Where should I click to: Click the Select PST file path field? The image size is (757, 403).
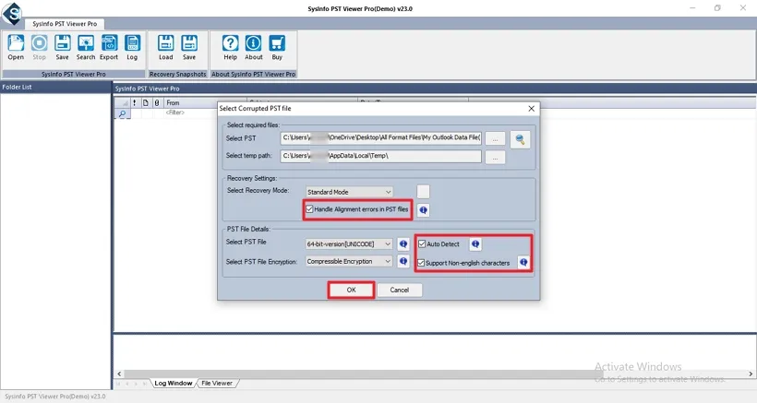(x=381, y=138)
